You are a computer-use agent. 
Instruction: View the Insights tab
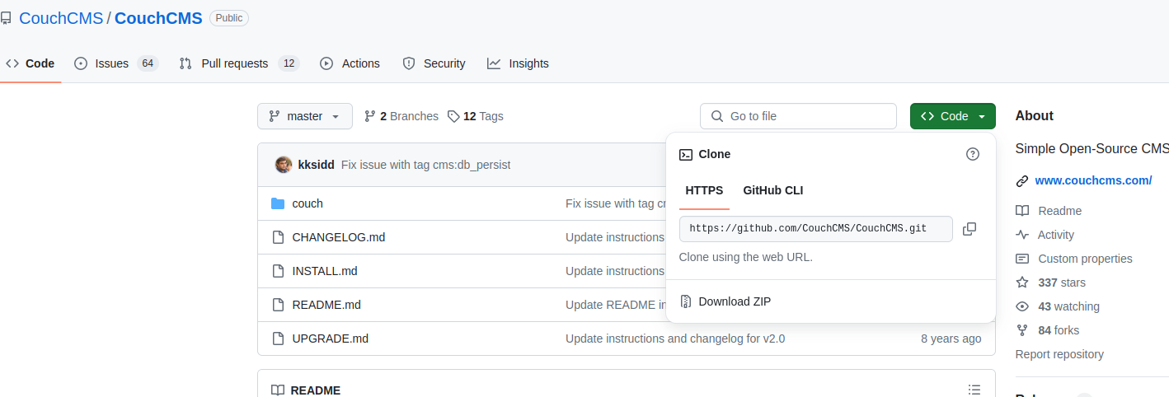[518, 63]
